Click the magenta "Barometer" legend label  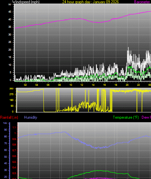(142, 2)
